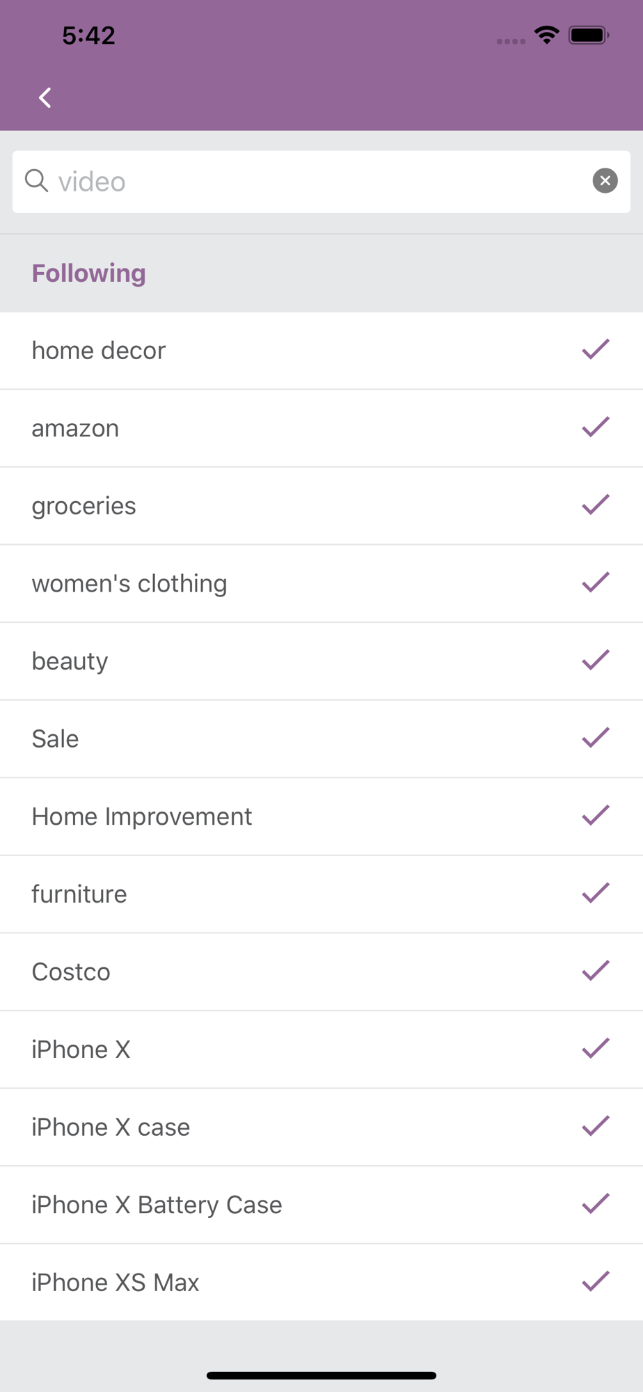
Task: Toggle the iPhone X case checkmark
Action: point(596,1126)
